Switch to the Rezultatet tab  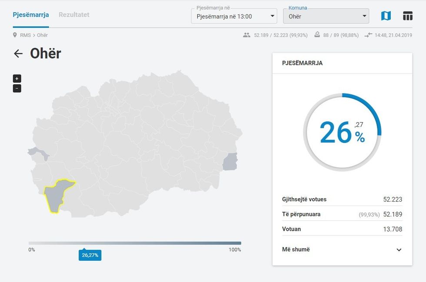74,15
